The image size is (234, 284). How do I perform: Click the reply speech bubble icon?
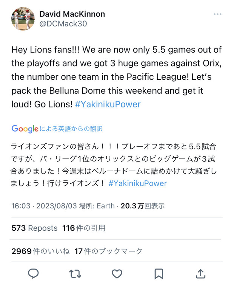(x=33, y=273)
